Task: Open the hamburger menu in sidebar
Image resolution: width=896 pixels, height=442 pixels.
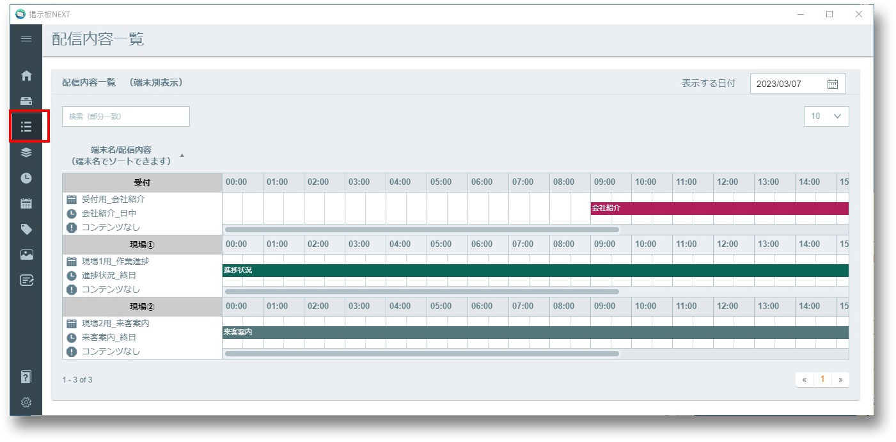Action: point(26,39)
